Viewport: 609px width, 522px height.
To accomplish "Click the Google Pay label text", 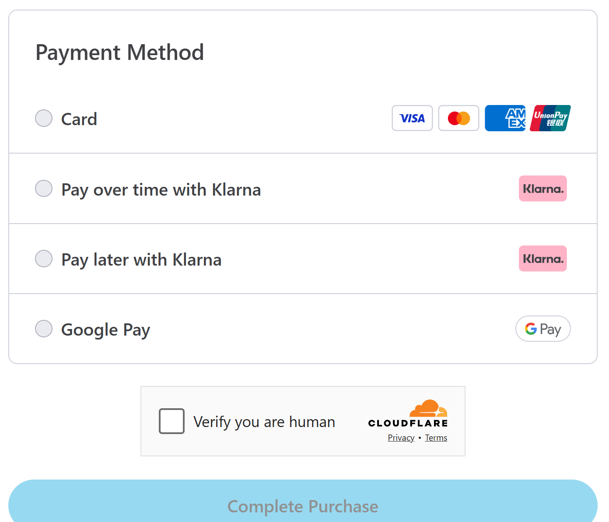I will (x=105, y=330).
